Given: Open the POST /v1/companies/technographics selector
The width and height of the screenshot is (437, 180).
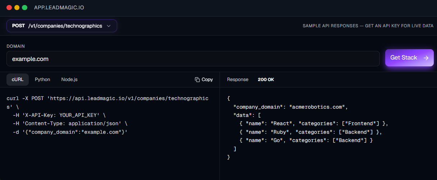Looking at the screenshot, I should [x=62, y=26].
